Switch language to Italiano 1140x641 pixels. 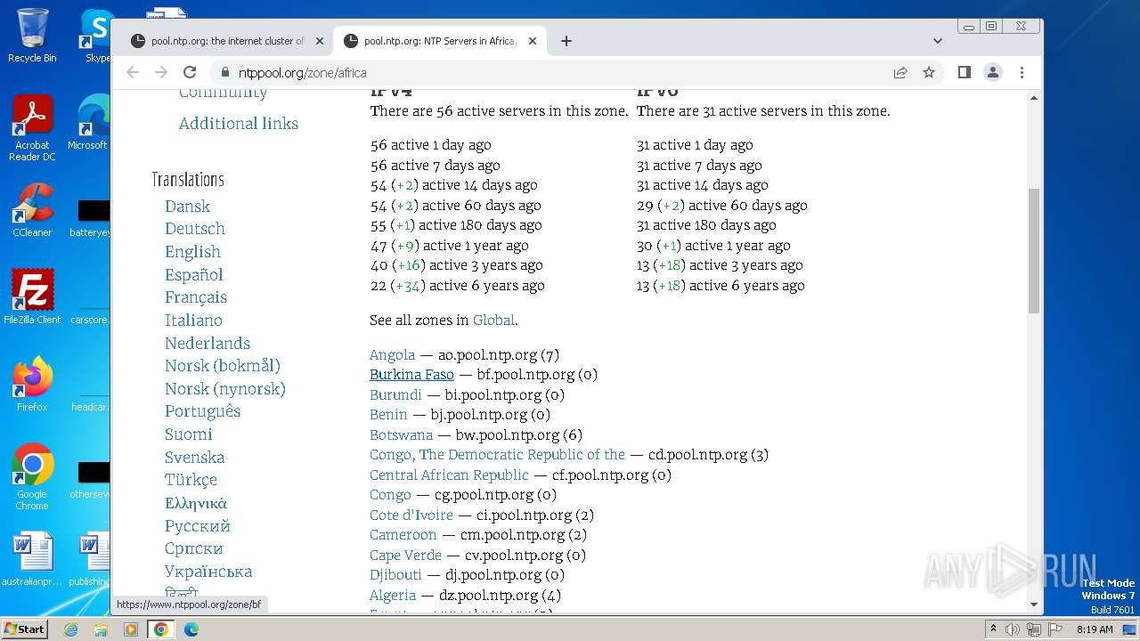coord(193,320)
